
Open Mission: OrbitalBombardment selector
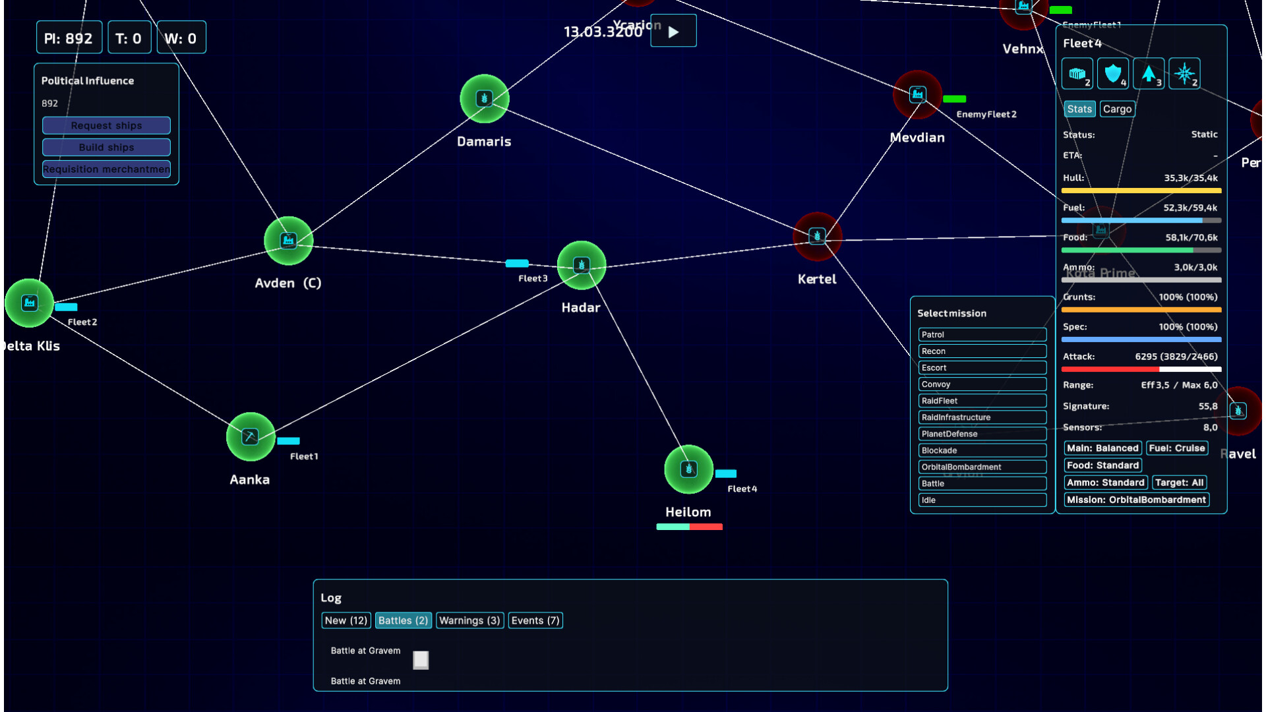(x=1136, y=500)
